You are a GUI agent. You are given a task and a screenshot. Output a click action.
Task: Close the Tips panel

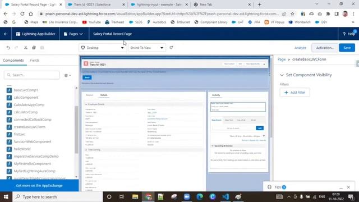pos(348,187)
